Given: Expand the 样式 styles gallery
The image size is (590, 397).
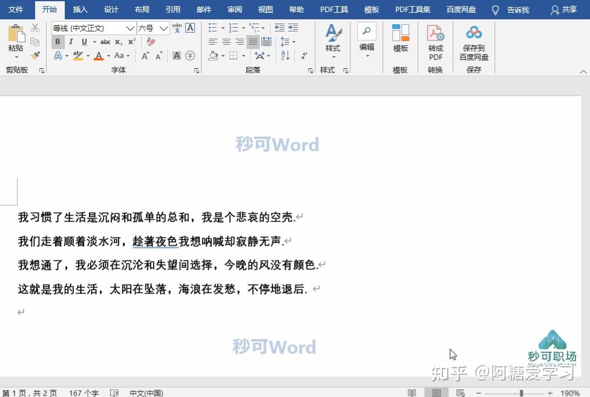Looking at the screenshot, I should pyautogui.click(x=333, y=40).
